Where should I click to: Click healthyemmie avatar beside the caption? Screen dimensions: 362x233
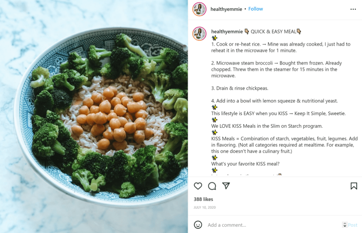(x=199, y=34)
